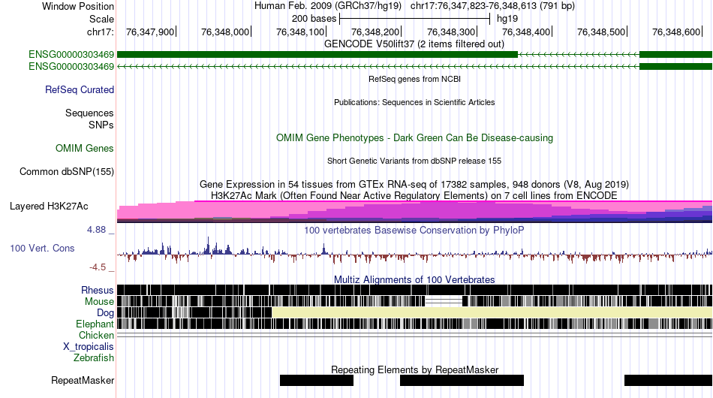Click the GTEx Gene Expression track title

414,184
